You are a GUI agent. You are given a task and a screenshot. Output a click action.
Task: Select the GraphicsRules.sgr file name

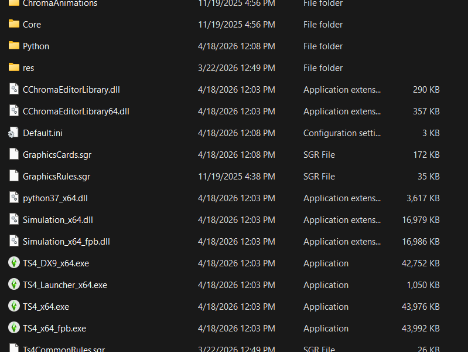click(56, 177)
